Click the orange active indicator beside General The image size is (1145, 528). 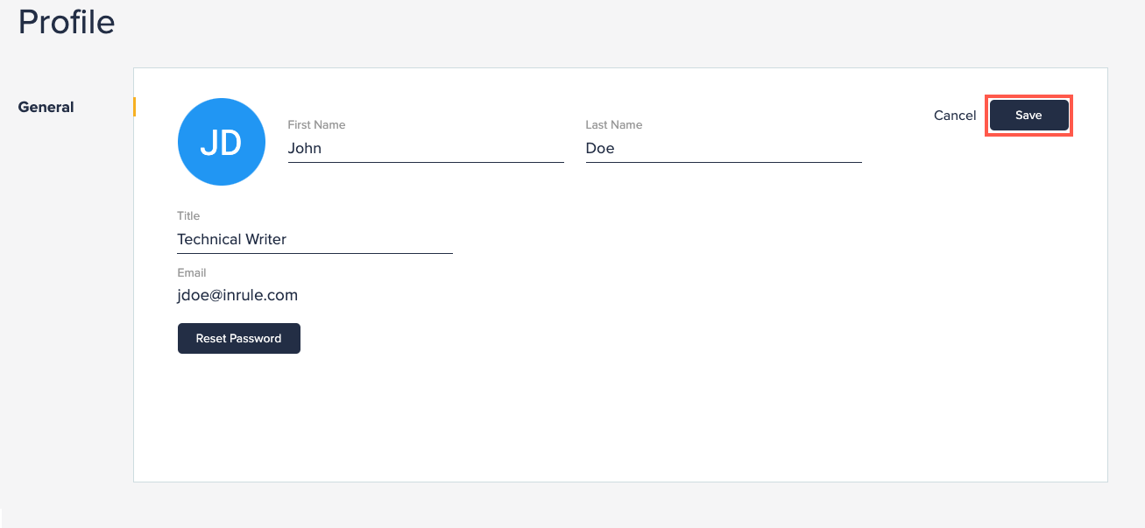(x=134, y=107)
